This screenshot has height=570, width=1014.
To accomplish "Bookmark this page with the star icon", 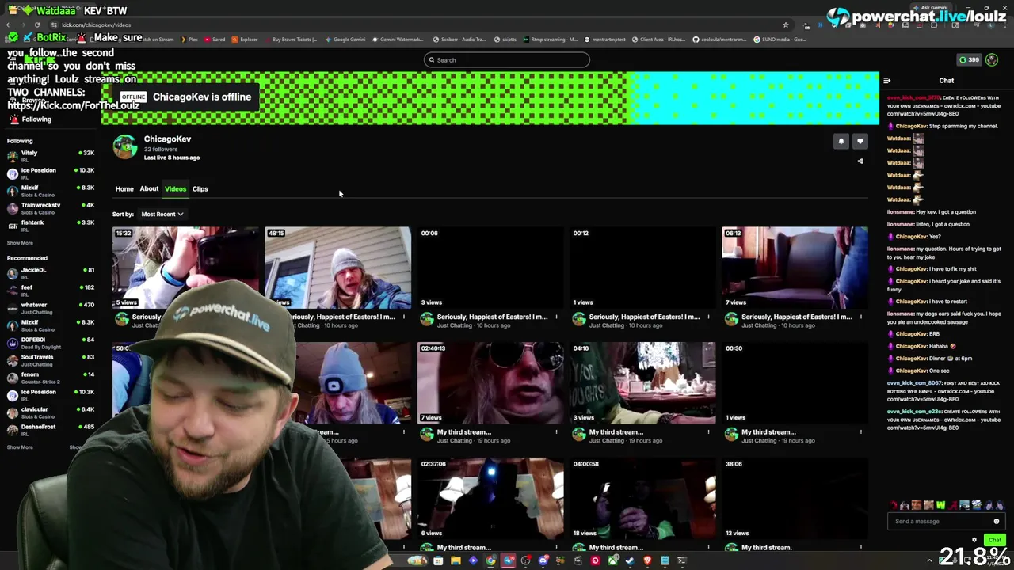I will click(x=785, y=25).
